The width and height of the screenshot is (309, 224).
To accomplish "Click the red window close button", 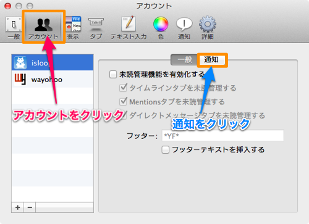I will pyautogui.click(x=8, y=6).
